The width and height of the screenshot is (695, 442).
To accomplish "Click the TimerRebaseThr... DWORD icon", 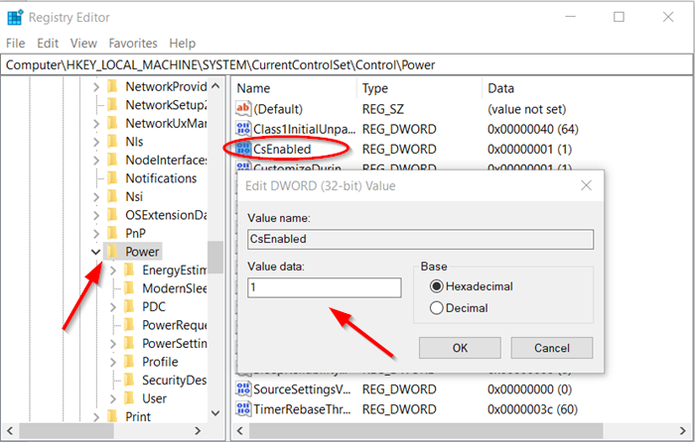I will pyautogui.click(x=243, y=409).
